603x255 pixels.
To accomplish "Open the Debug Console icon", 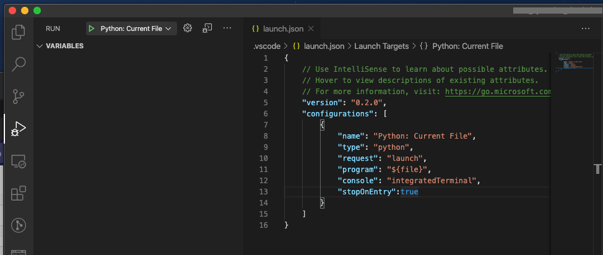I will 207,28.
